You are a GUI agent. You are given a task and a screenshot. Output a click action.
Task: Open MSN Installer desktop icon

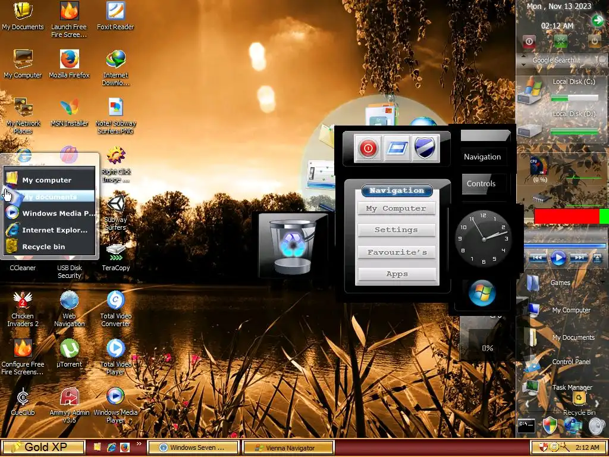tap(69, 112)
